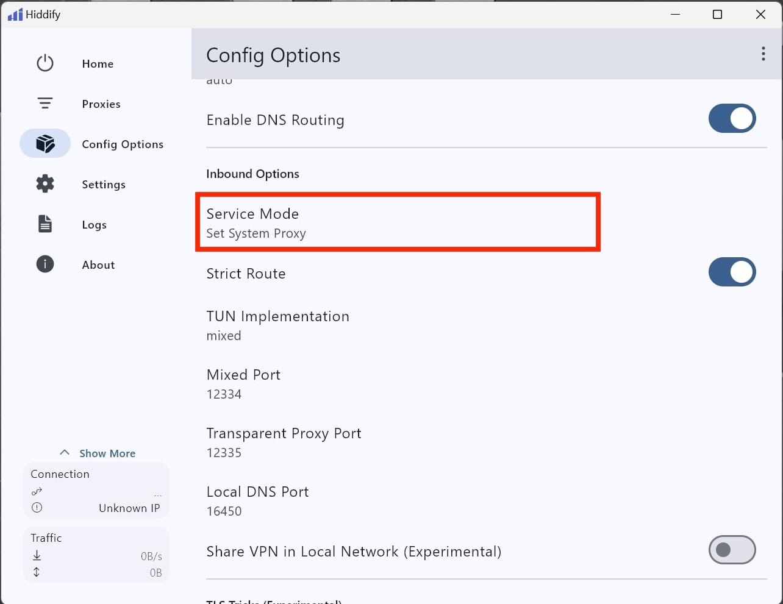783x604 pixels.
Task: Turn off the Strict Route toggle
Action: 732,272
